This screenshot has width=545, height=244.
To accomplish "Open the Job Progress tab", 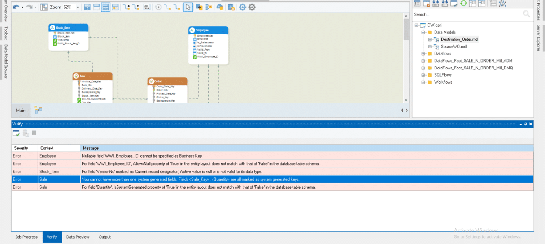I will click(x=26, y=237).
